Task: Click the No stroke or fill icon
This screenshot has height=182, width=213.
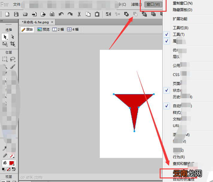Action: 9,169
